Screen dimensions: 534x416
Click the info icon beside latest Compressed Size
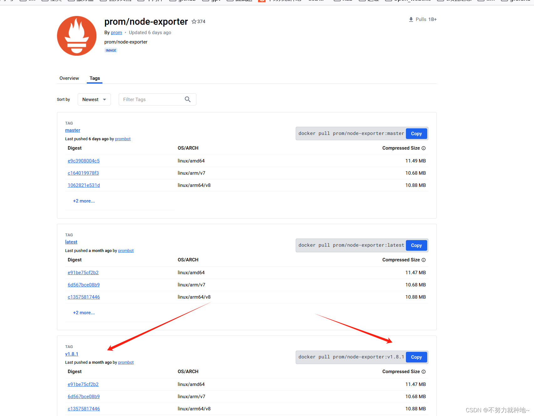pyautogui.click(x=423, y=260)
